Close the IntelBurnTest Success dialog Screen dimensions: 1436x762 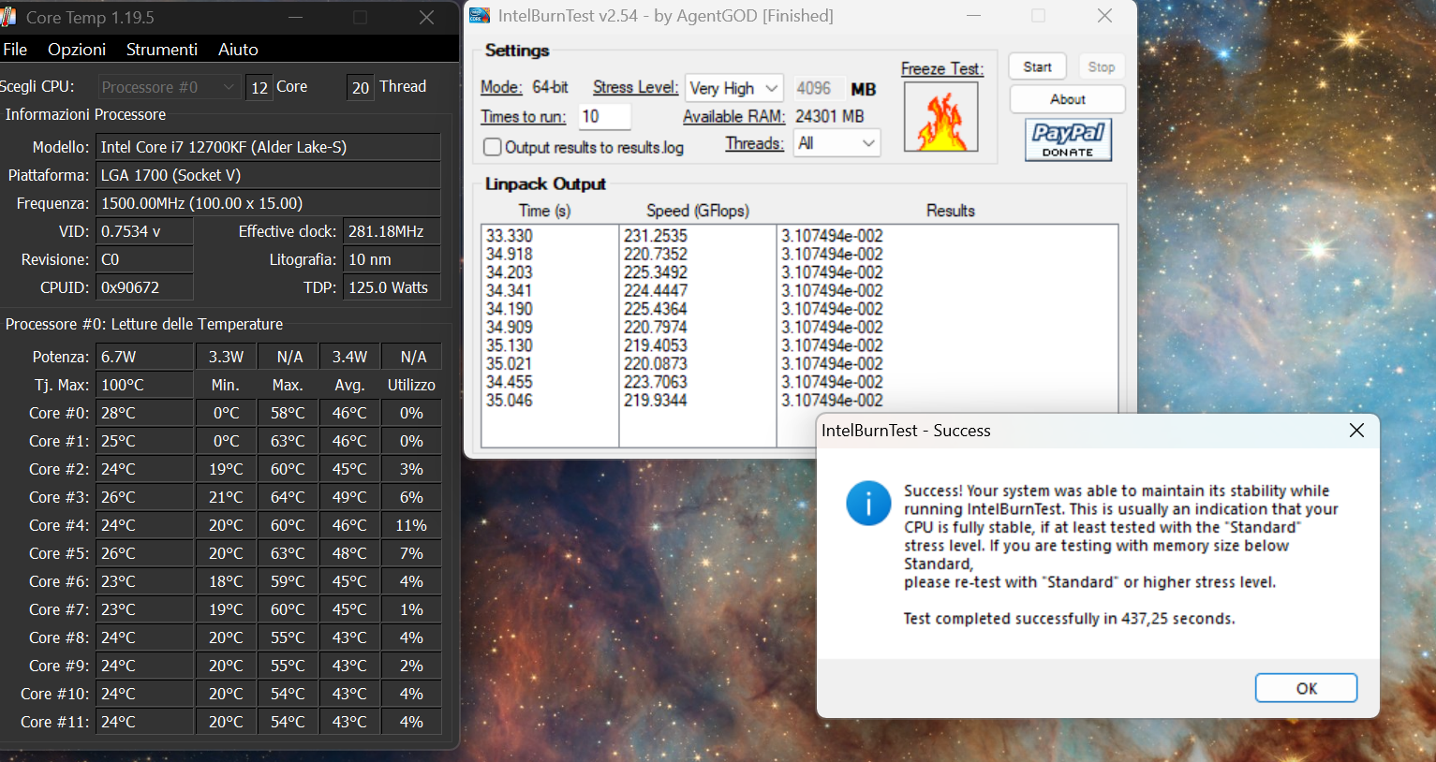click(1356, 431)
